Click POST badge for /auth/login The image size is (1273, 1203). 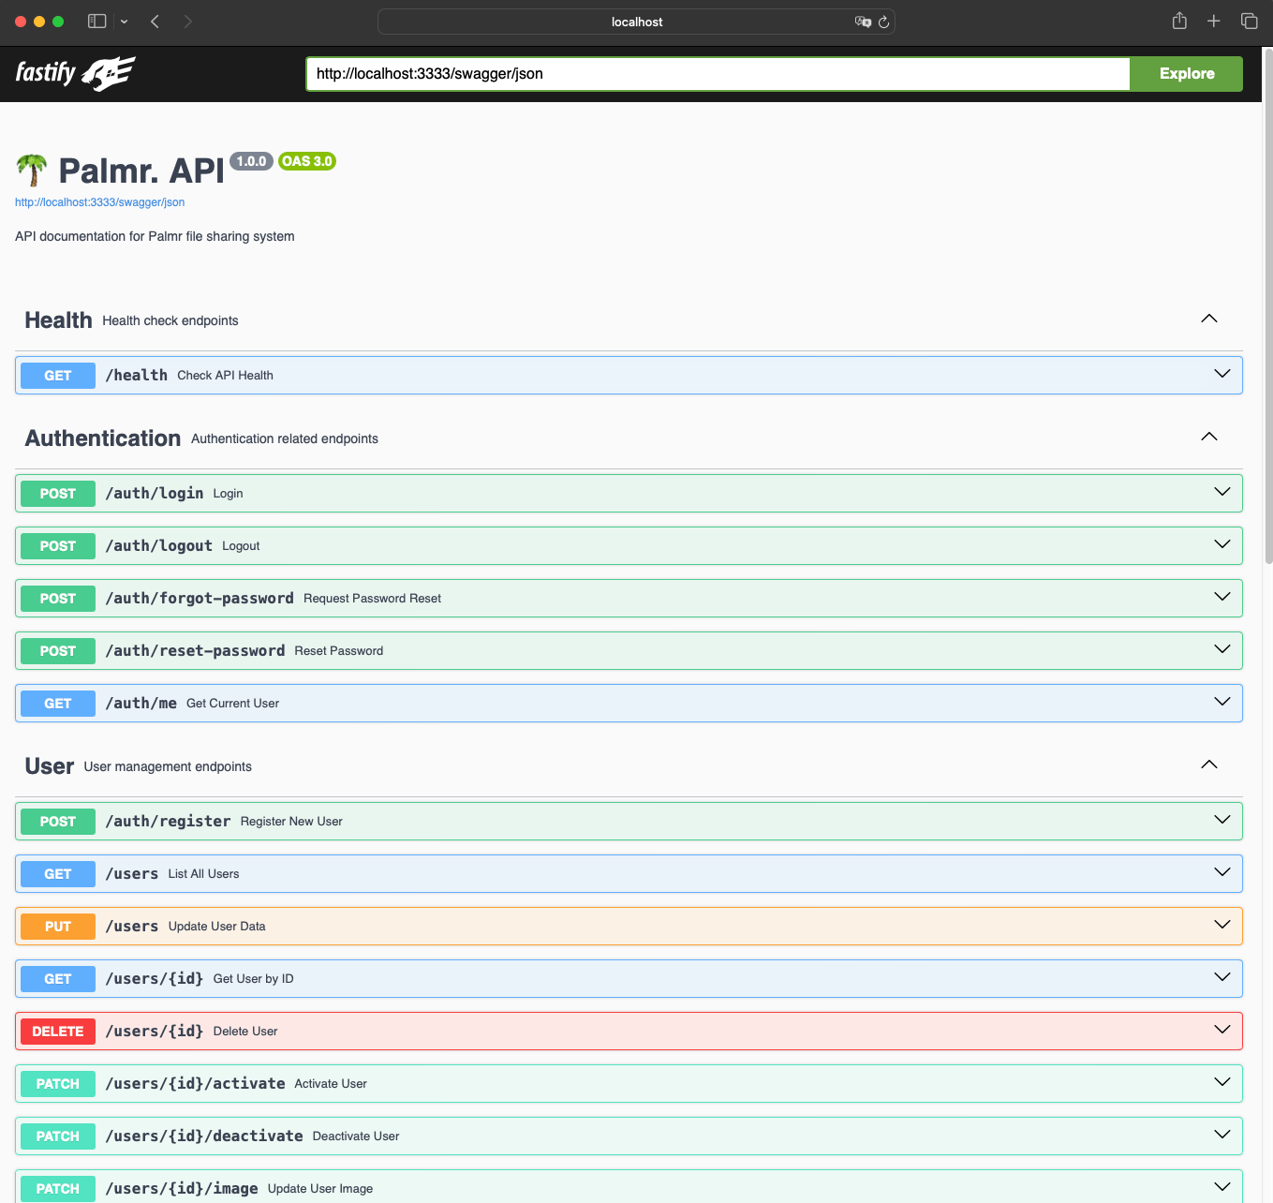click(58, 494)
